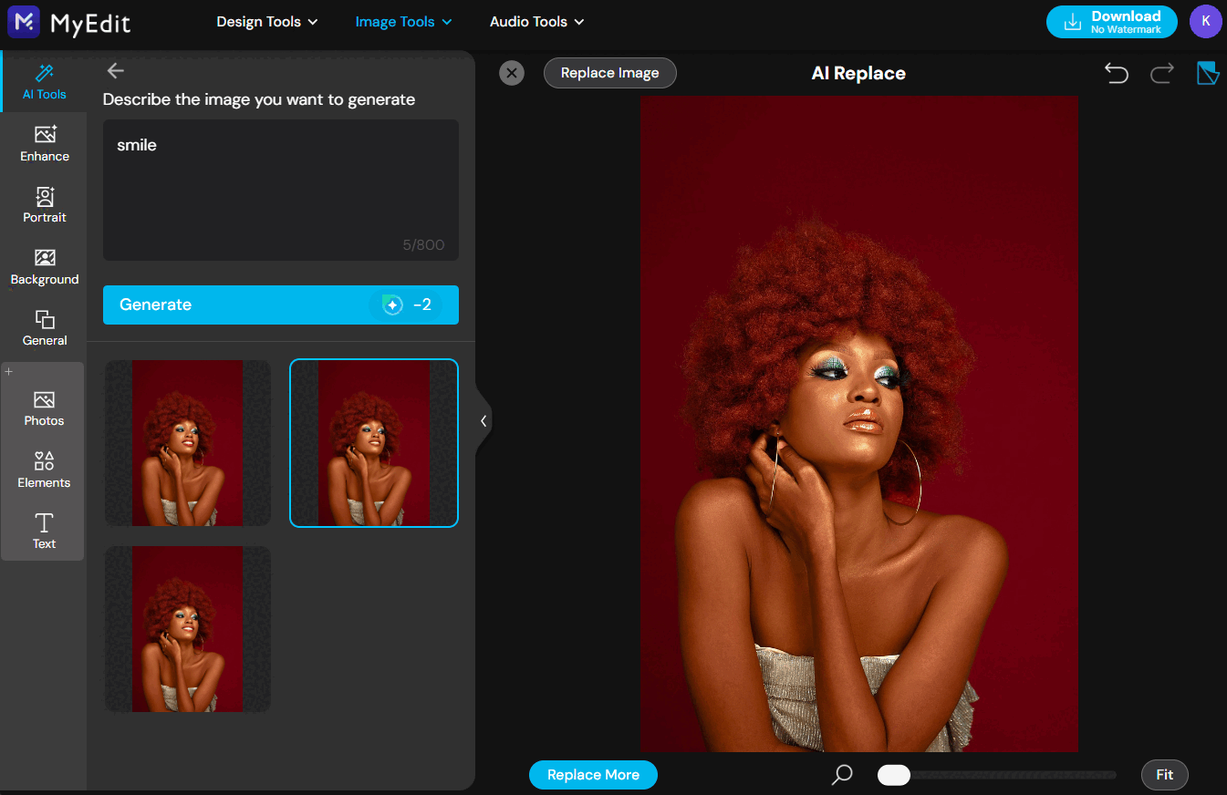Open the Audio Tools menu
This screenshot has width=1227, height=795.
click(536, 21)
